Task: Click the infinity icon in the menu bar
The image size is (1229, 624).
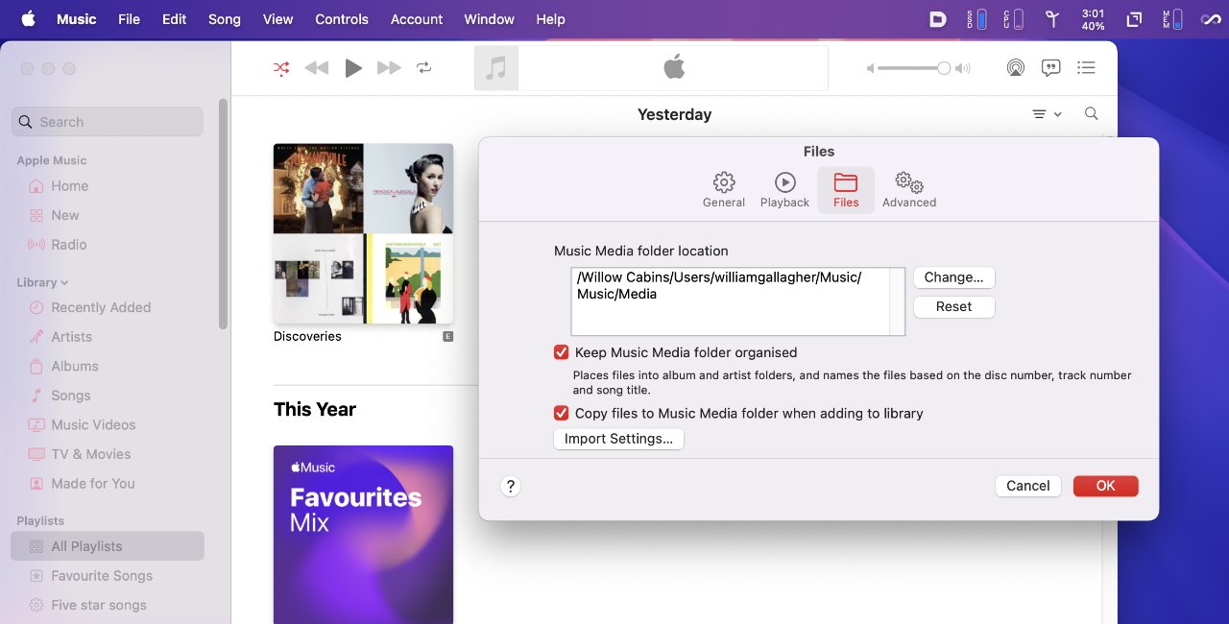Action: (1211, 19)
